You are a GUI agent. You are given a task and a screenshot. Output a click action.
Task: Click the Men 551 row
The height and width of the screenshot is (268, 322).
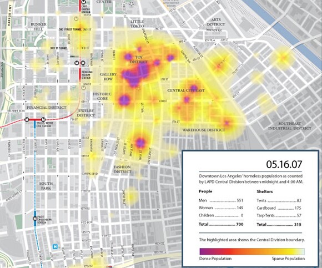(x=221, y=200)
